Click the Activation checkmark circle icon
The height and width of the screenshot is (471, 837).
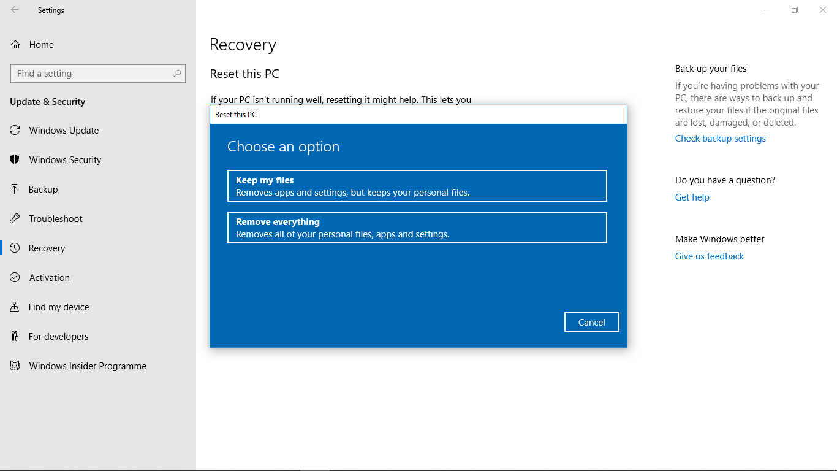(15, 278)
